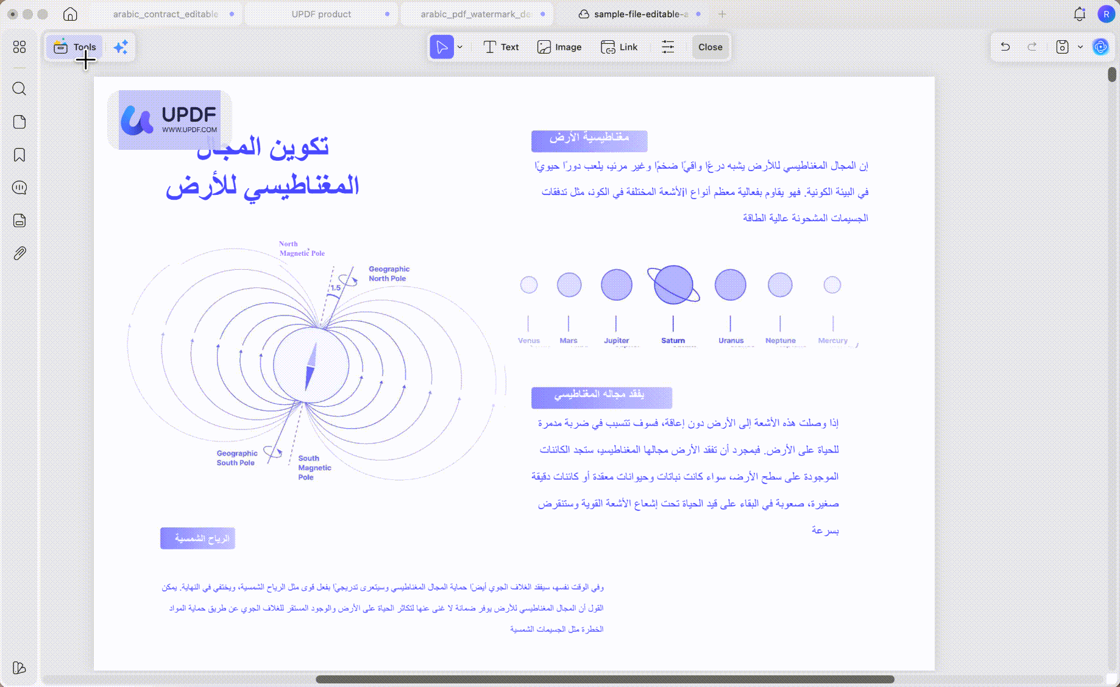Click the Saturn planet image
Viewport: 1120px width, 687px height.
coord(673,284)
